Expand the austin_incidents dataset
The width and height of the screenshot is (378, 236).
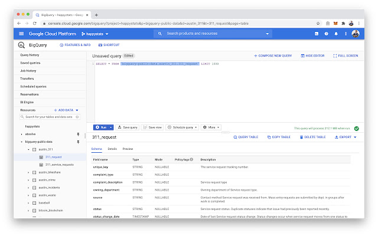28,188
